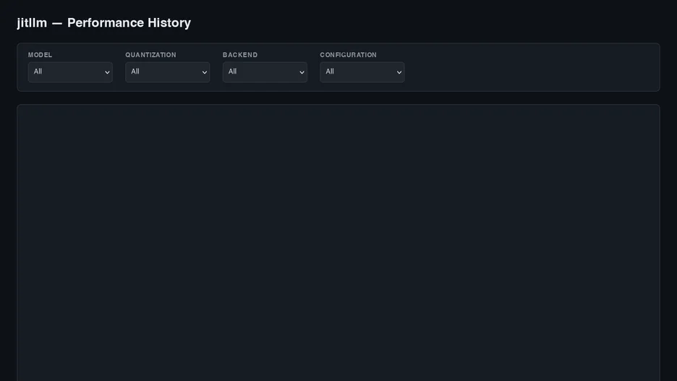
Task: Open the Model filter dropdown
Action: click(x=70, y=72)
